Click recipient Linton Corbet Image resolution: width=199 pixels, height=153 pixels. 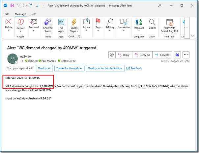pos(67,61)
